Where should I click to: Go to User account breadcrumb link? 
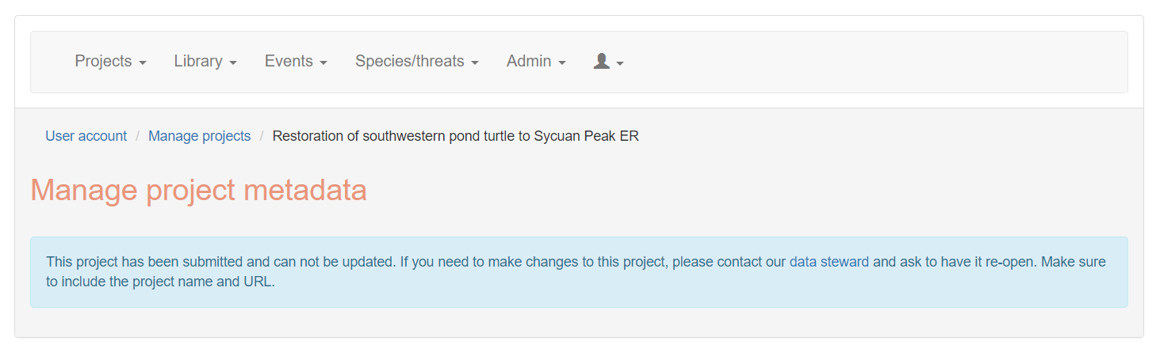click(x=86, y=136)
